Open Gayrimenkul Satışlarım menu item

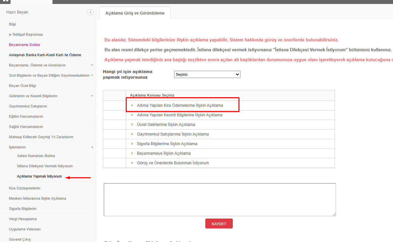pyautogui.click(x=28, y=106)
